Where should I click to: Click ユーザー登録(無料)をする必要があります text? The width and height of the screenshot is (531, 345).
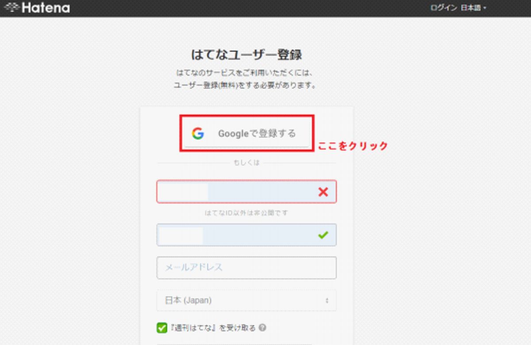[x=245, y=85]
